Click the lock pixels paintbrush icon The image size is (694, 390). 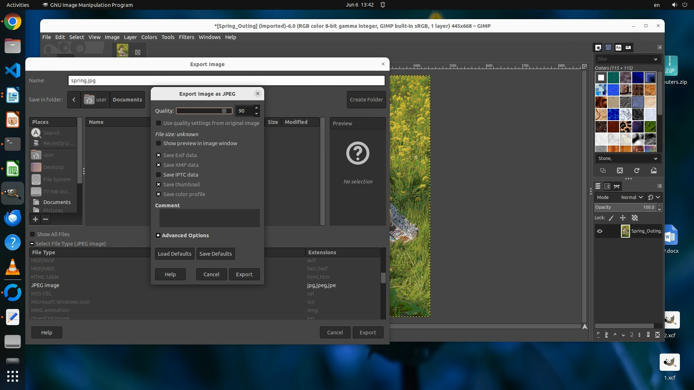pyautogui.click(x=611, y=218)
